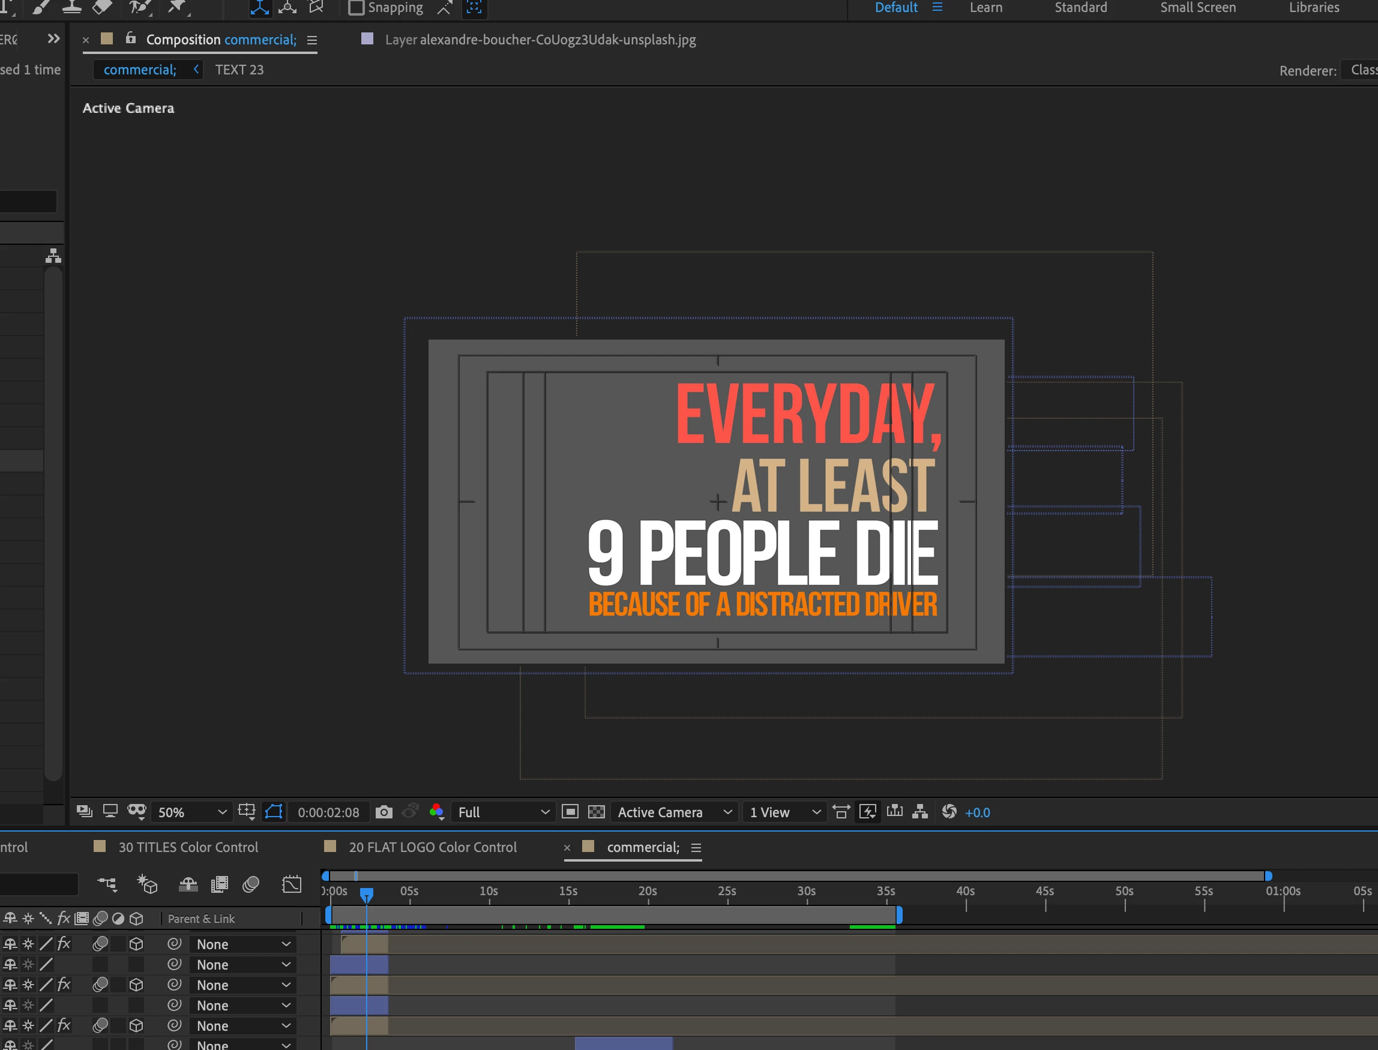Open the Composition Flowchart icon in the viewer bar
Screen dimensions: 1378x1050
pos(919,812)
